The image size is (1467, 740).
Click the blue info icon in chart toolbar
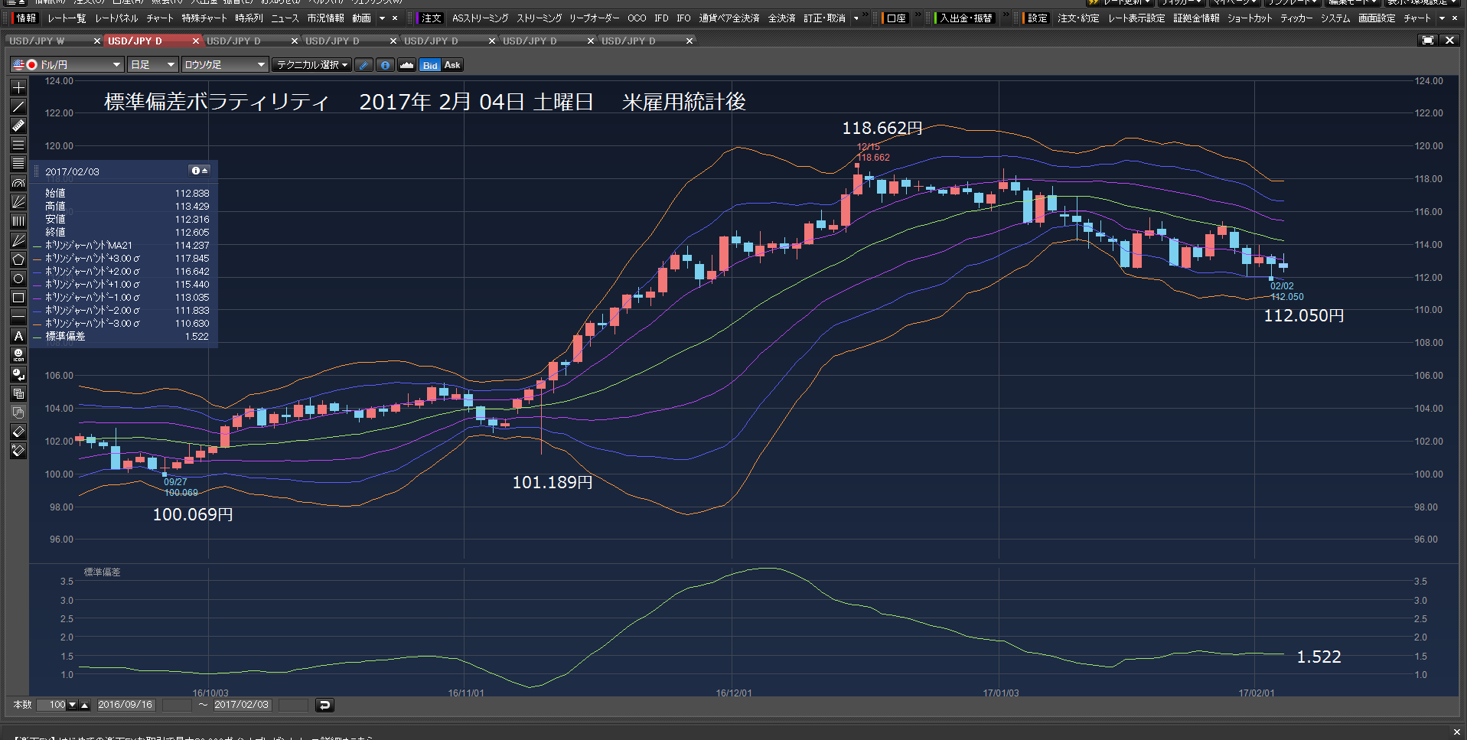[x=386, y=65]
